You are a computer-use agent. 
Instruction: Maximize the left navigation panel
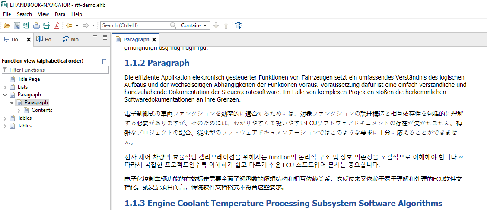tap(105, 38)
